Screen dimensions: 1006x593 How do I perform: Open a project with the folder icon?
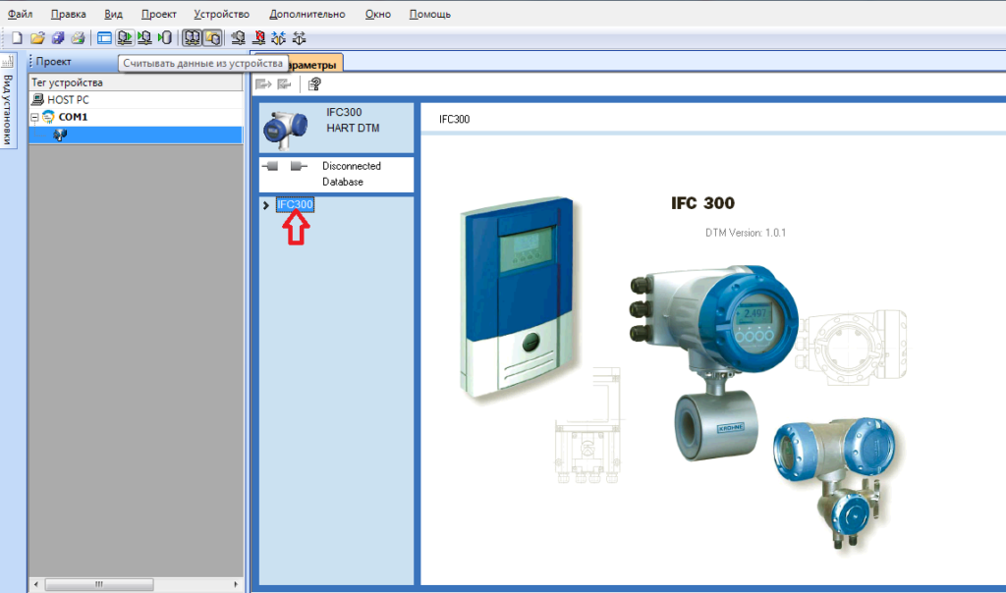click(37, 38)
